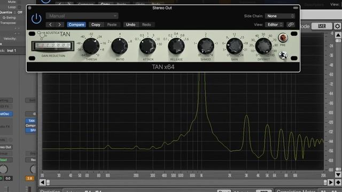The width and height of the screenshot is (342, 192).
Task: Click the link chain icon
Action: (x=291, y=25)
